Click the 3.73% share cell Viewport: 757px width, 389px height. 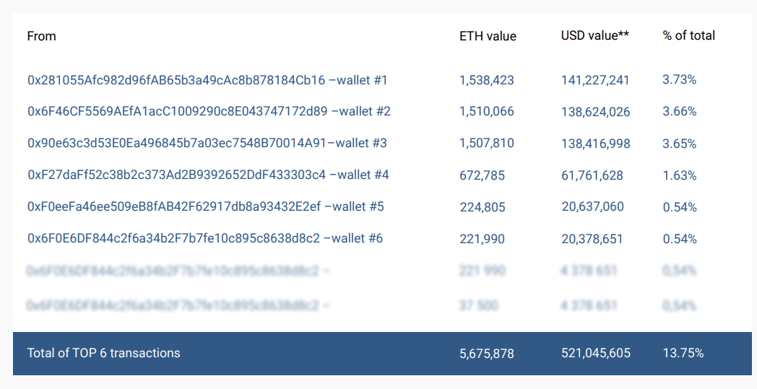pyautogui.click(x=679, y=79)
